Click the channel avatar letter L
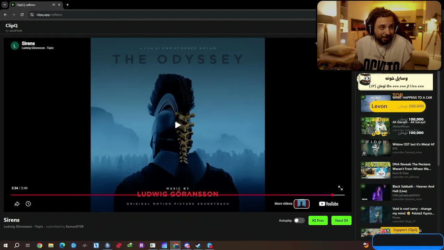This screenshot has width=444, height=250. click(15, 45)
